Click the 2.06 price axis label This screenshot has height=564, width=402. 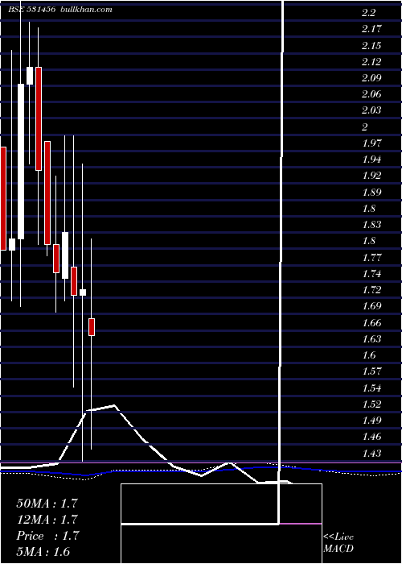tap(371, 94)
